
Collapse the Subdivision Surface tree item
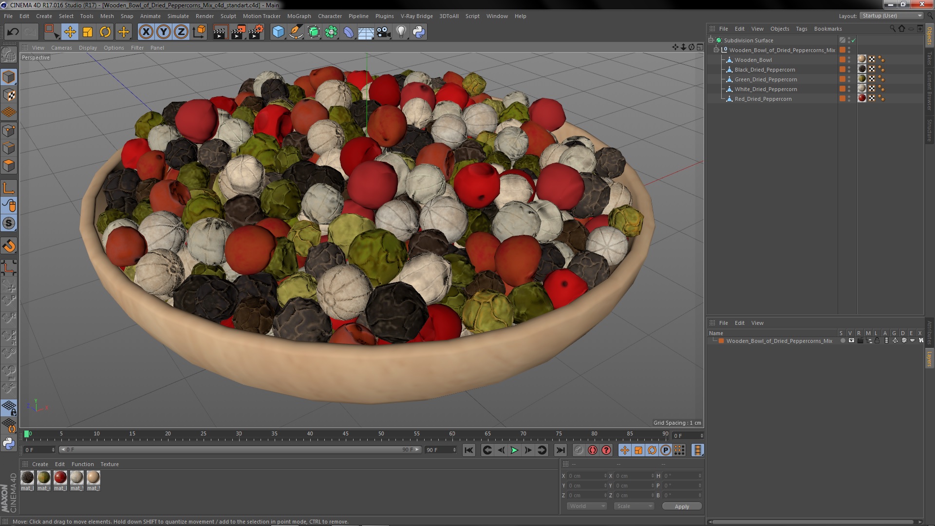[x=711, y=40]
